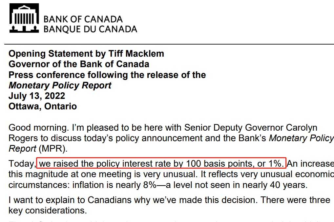Click the "Opening Statement by Tiff Macklem" heading
This screenshot has height=222, width=334.
86,54
